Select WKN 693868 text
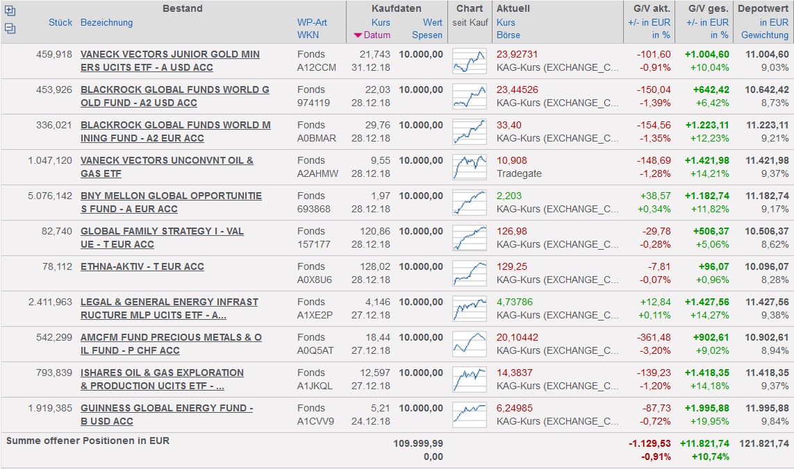This screenshot has width=794, height=469. 313,209
